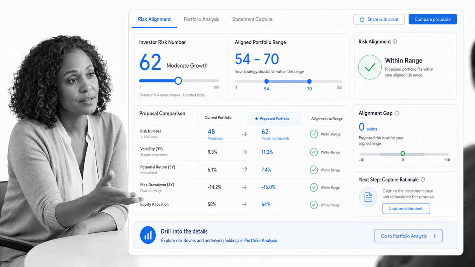475x267 pixels.
Task: Click the arrow in the Equity Allocation row
Action: [x=244, y=205]
